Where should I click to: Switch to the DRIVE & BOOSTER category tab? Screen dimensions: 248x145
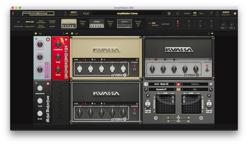(x=41, y=22)
